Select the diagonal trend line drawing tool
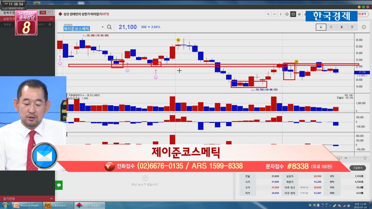Screen dimensions: 372x209 [x=268, y=14]
